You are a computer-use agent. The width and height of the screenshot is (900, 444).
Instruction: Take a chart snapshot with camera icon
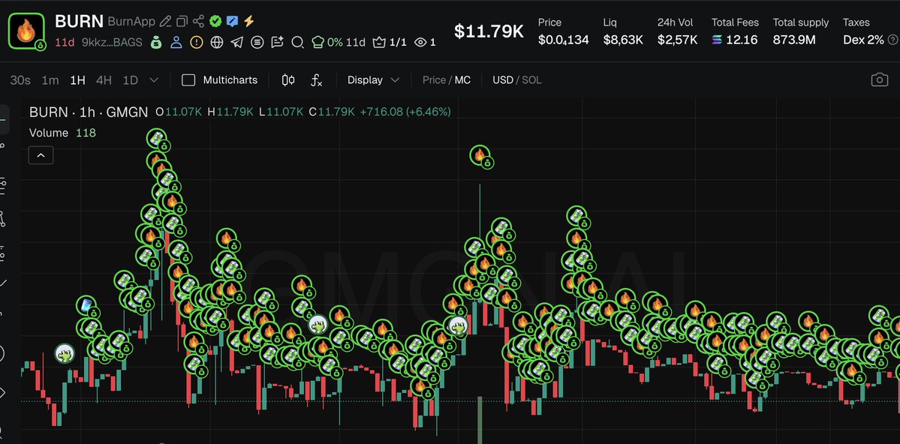tap(879, 79)
